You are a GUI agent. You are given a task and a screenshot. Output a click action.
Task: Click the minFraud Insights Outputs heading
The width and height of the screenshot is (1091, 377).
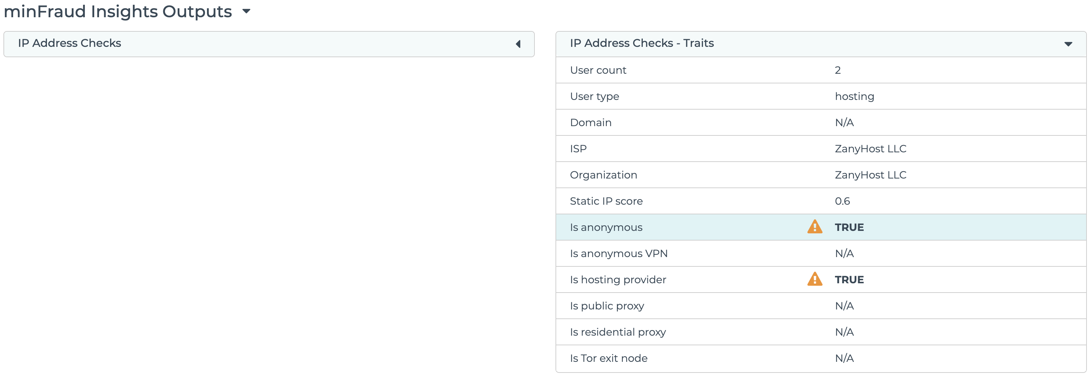point(118,11)
